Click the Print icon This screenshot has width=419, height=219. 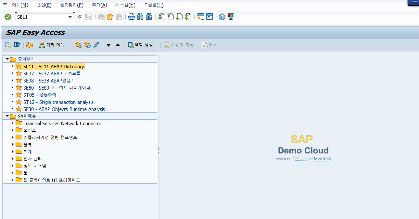132,17
